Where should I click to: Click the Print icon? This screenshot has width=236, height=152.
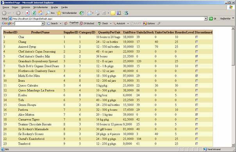coord(98,13)
